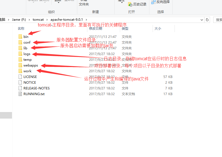Click the search box field
Screen dimensions: 222x157
(x=218, y=20)
